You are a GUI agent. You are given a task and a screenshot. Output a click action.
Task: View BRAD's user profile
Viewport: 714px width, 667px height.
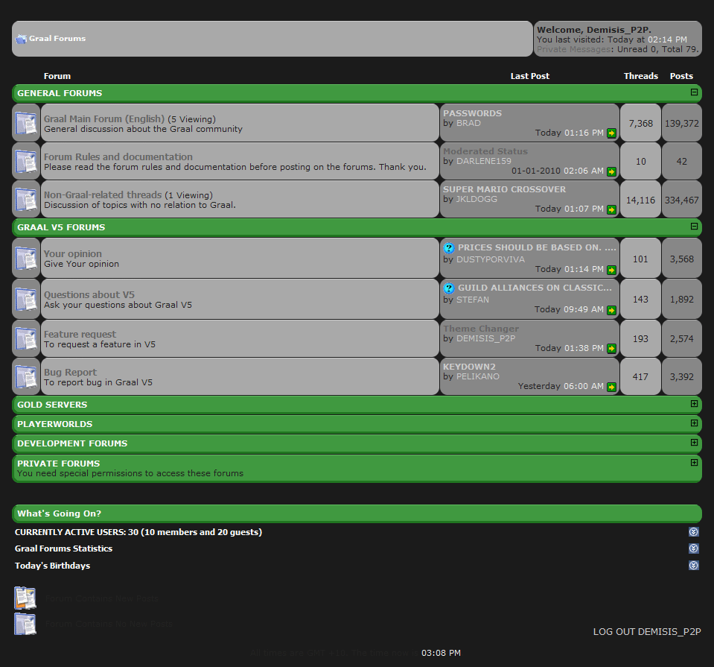click(x=468, y=123)
